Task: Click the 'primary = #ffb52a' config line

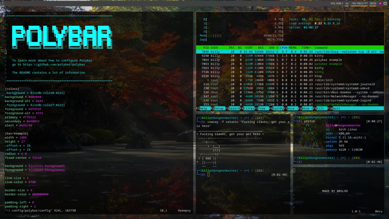Action: tap(20, 117)
